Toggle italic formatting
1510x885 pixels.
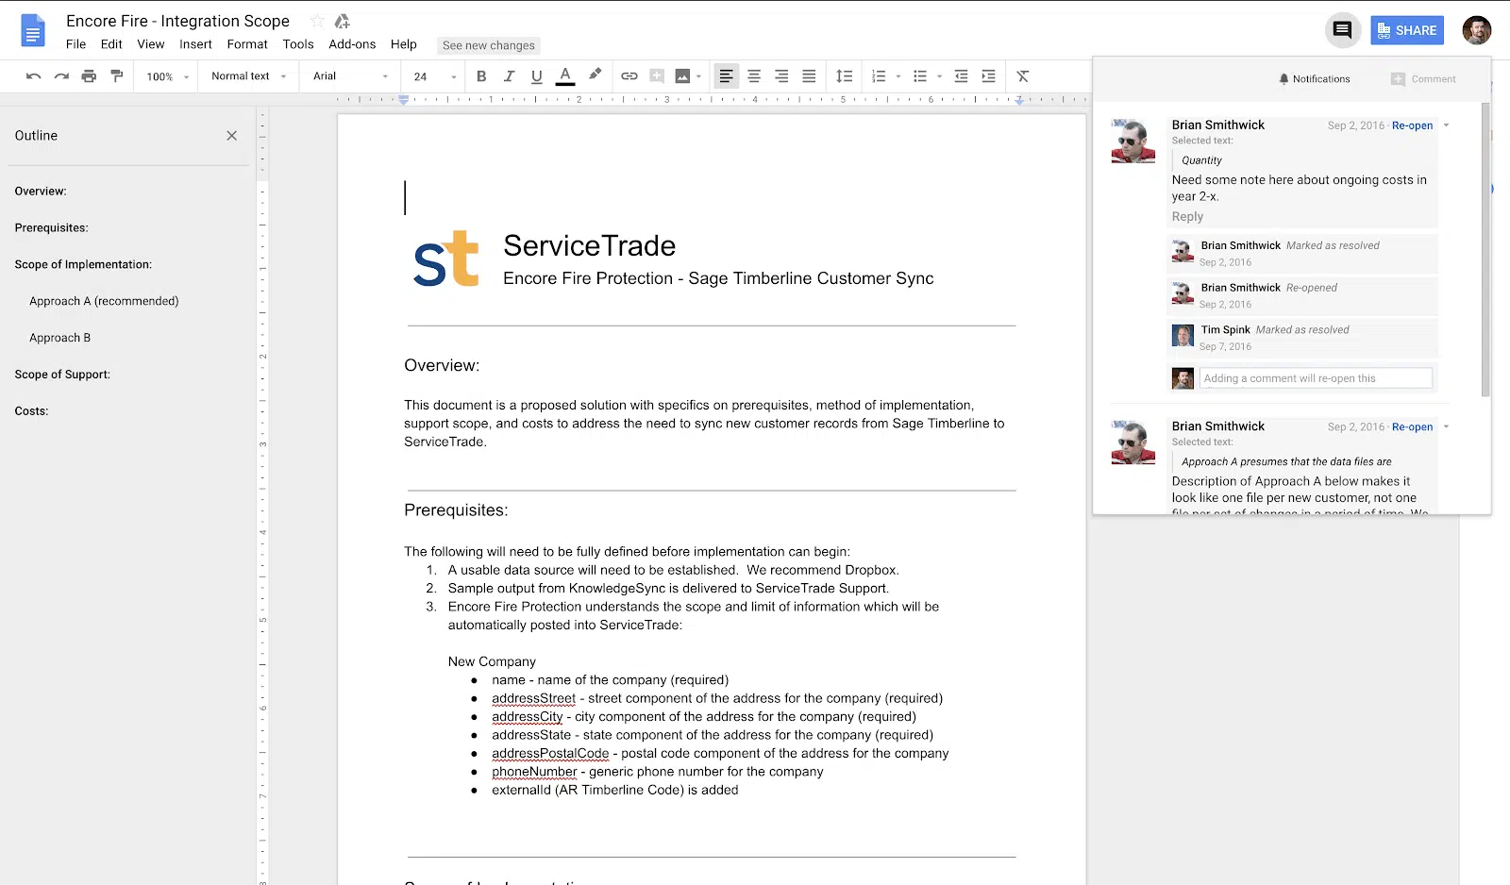click(x=509, y=76)
